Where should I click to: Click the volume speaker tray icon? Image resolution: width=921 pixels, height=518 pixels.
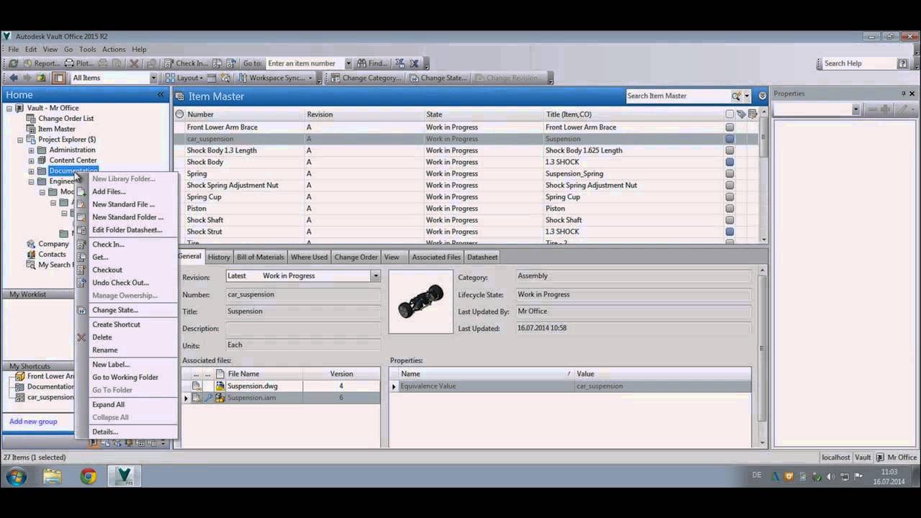831,476
